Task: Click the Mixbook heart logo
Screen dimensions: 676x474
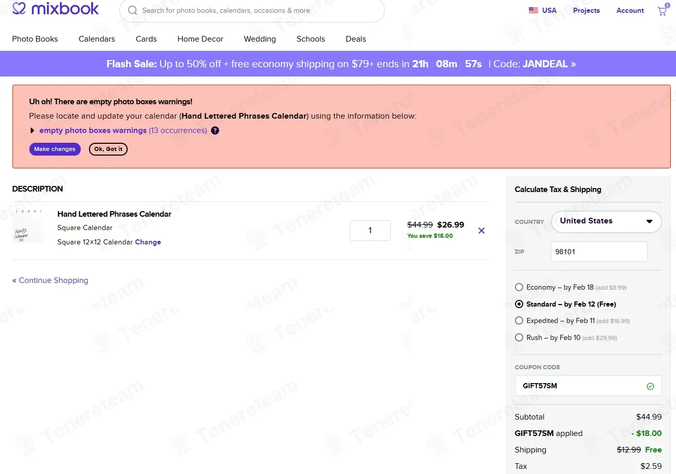Action: click(x=19, y=9)
